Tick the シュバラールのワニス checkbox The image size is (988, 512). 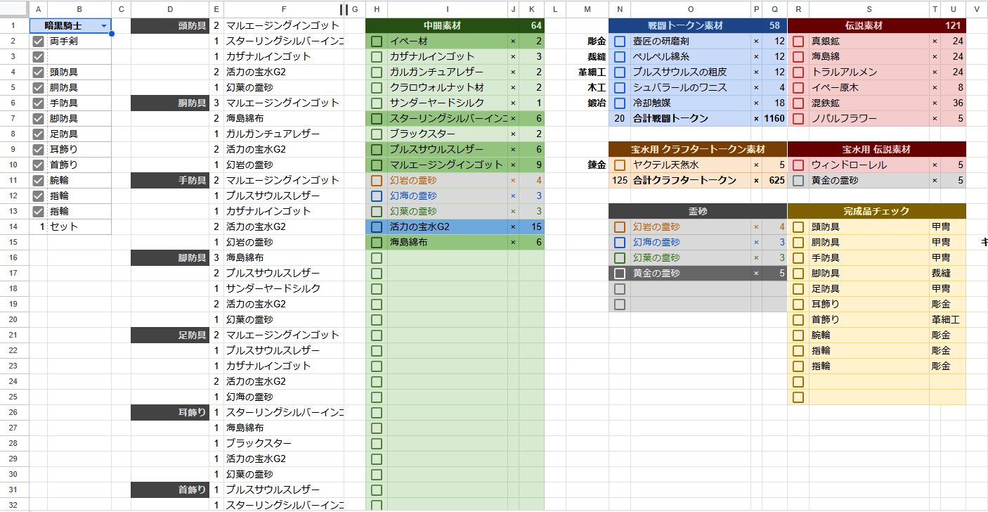point(620,88)
